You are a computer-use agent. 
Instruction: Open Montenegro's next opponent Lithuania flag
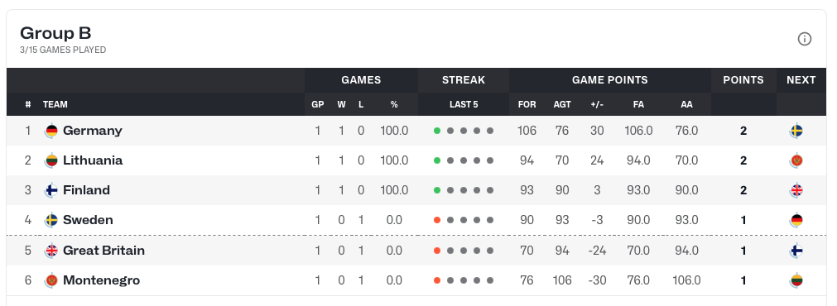[x=796, y=280]
